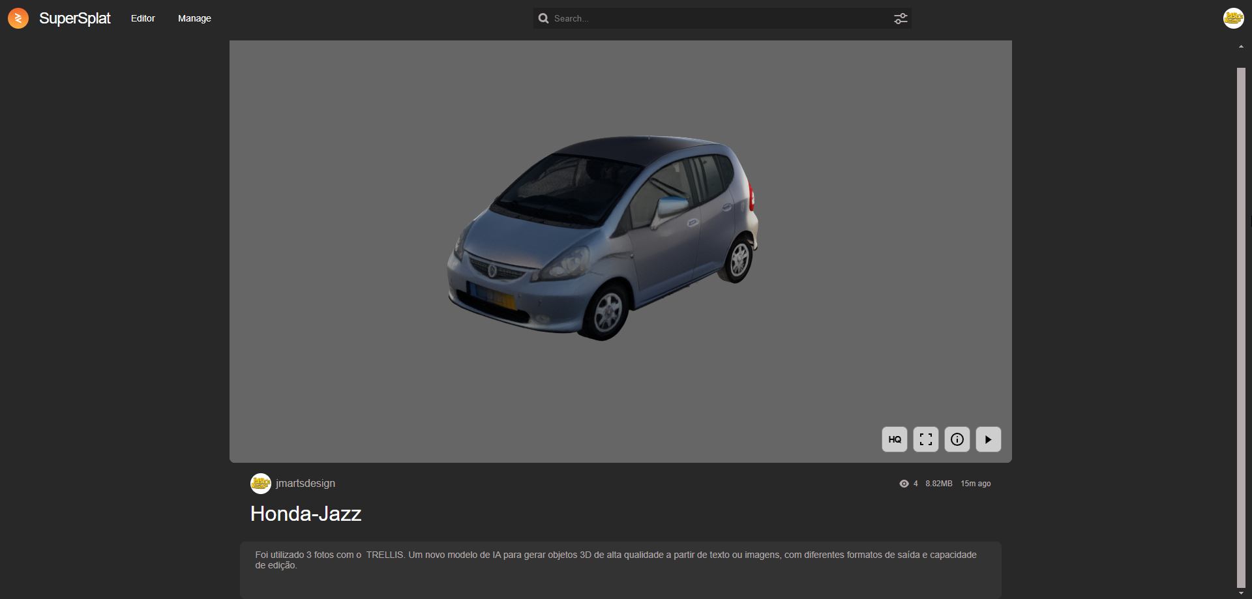Toggle HQ high quality rendering
Screen dimensions: 1252x599
tap(895, 439)
